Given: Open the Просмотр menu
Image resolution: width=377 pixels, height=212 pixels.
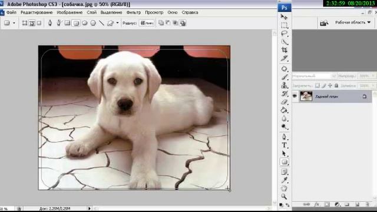Looking at the screenshot, I should pos(154,12).
